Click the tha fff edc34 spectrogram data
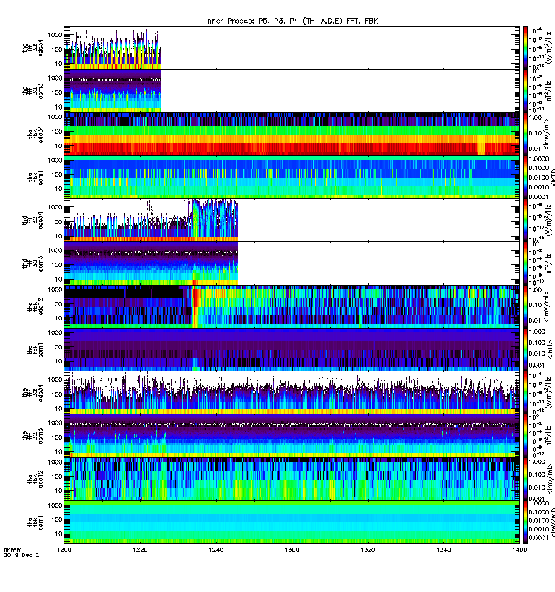This screenshot has height=592, width=555. click(113, 48)
